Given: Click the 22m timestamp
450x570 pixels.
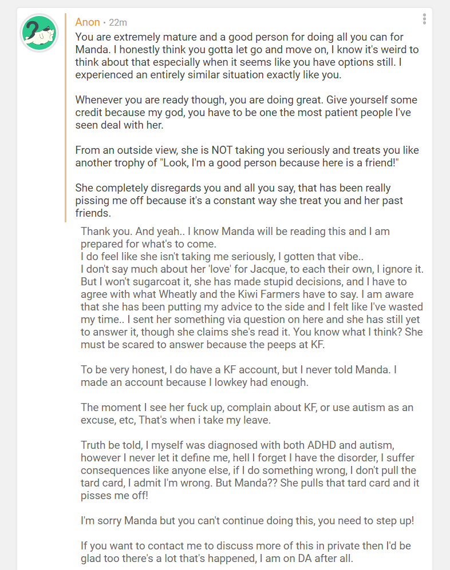Looking at the screenshot, I should [x=117, y=22].
